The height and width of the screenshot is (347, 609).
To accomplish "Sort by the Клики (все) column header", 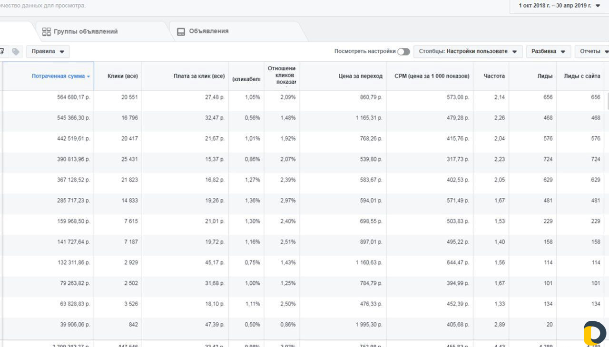I will 122,76.
